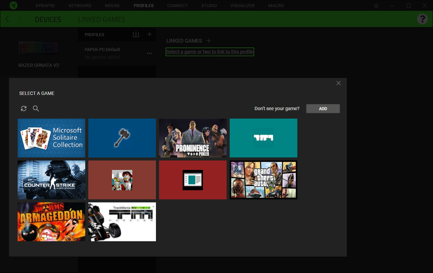Image resolution: width=433 pixels, height=273 pixels.
Task: Switch to SYNAPSE tab
Action: coord(45,6)
